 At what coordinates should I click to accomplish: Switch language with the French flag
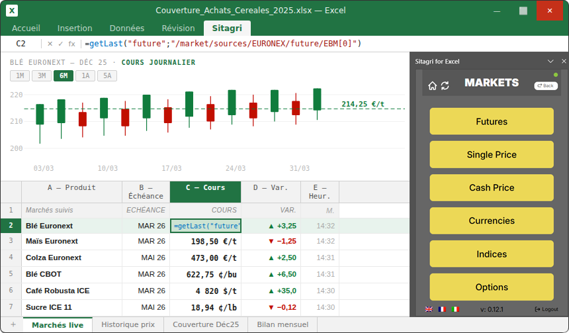(x=441, y=309)
